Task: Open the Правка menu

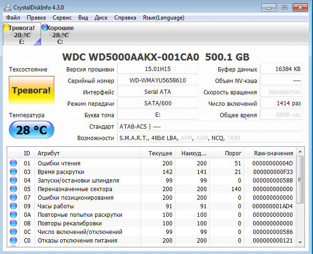Action: (36, 18)
